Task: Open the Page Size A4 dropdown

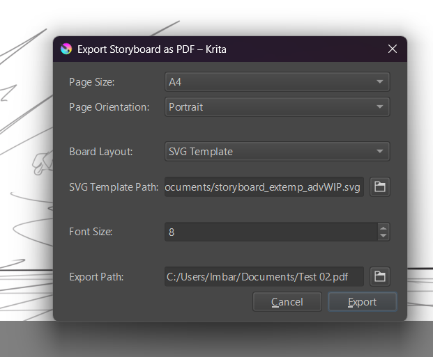Action: click(x=277, y=82)
